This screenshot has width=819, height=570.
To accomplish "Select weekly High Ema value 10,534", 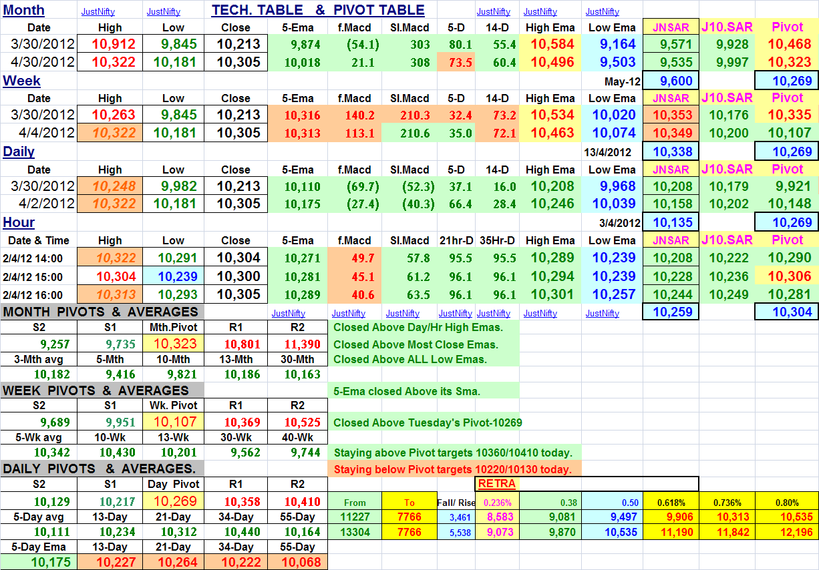I will (x=552, y=115).
